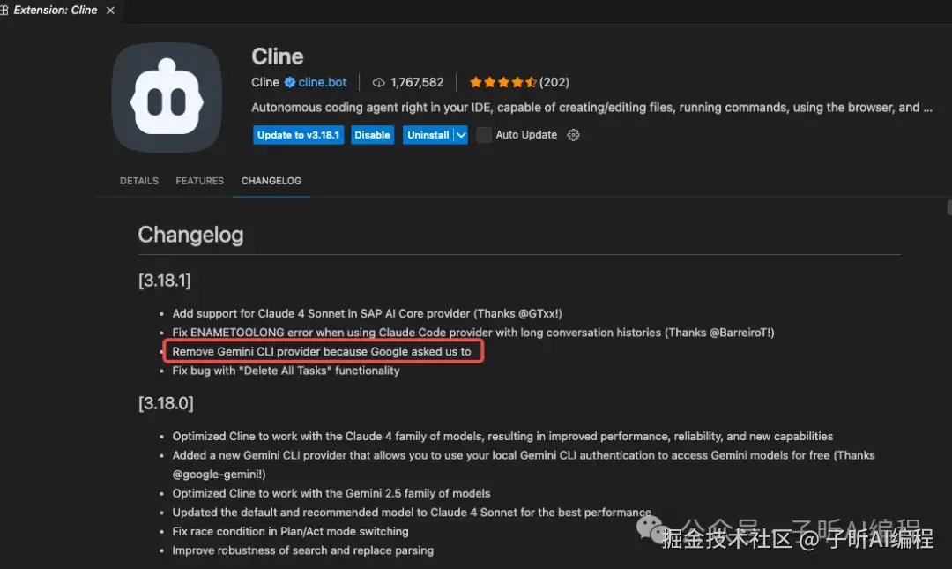
Task: Click the extension tab icon beside the Extension: Cline title
Action: [4, 11]
